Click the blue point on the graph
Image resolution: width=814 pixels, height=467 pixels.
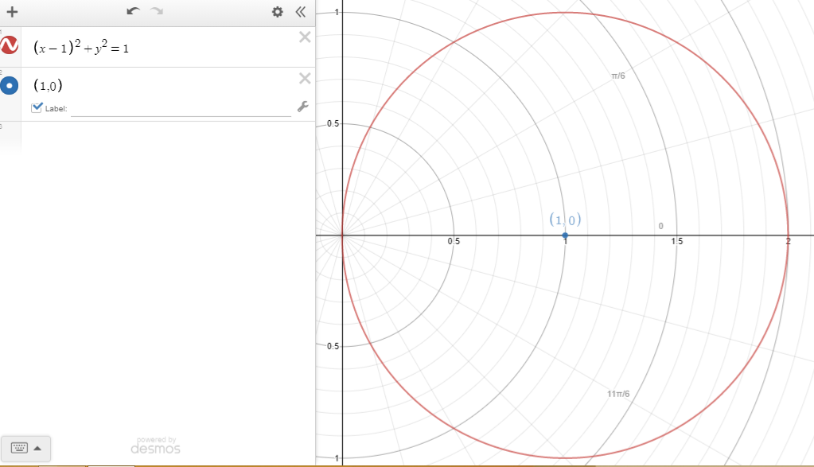pyautogui.click(x=565, y=235)
